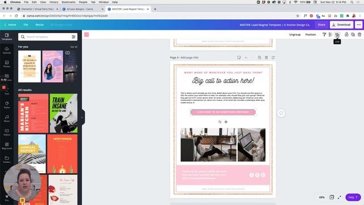Open the Uploads side panel
Screen dimensions: 364x205
pos(7,50)
